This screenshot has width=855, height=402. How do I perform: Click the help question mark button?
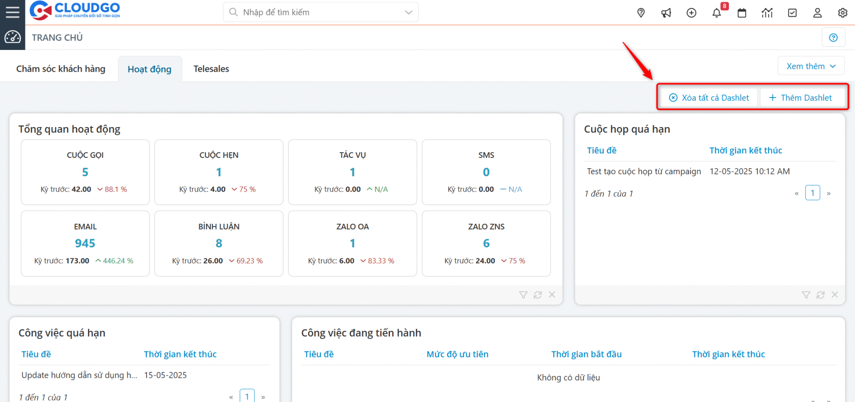click(833, 37)
